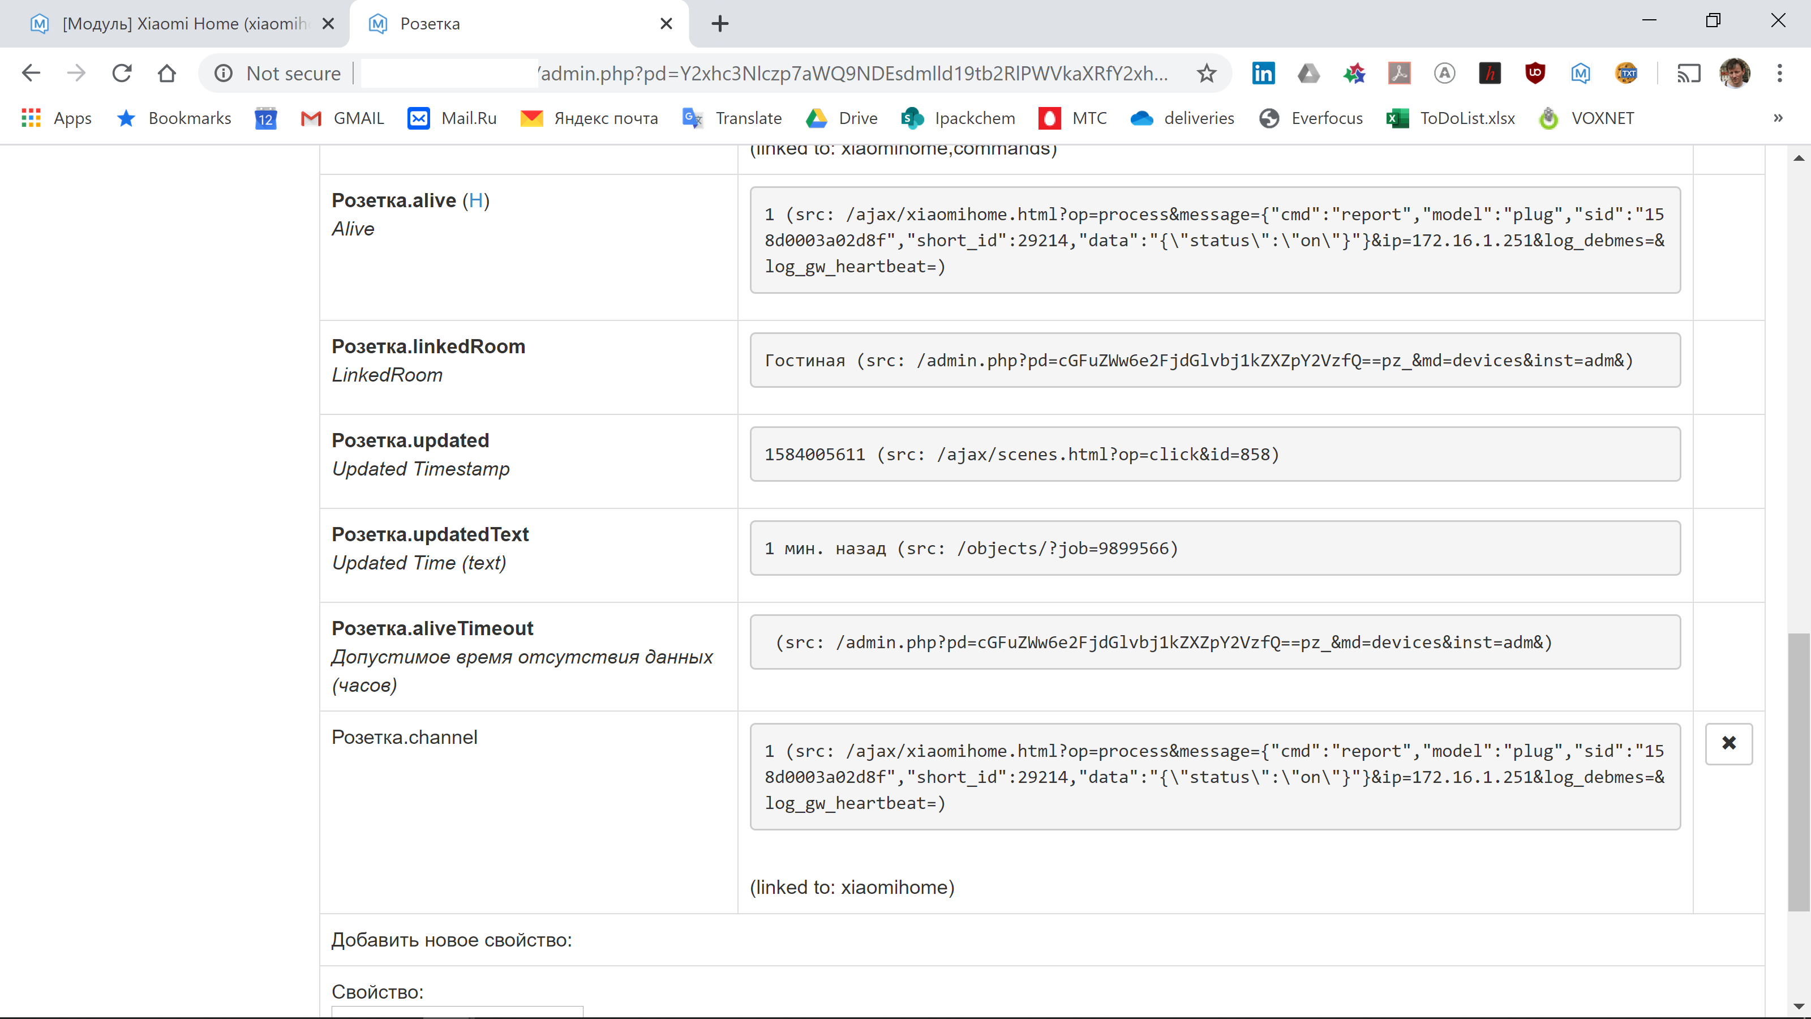Reload the current page
The image size is (1811, 1019).
(122, 73)
